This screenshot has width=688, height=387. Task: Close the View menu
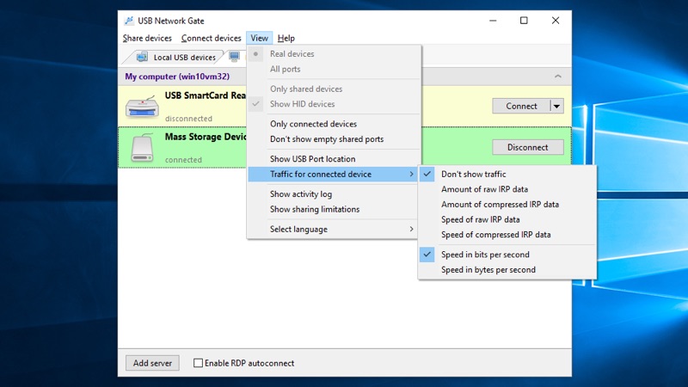[x=260, y=38]
